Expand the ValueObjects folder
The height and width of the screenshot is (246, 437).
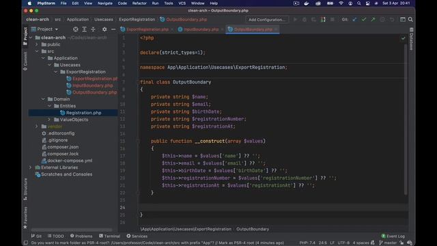pos(49,120)
